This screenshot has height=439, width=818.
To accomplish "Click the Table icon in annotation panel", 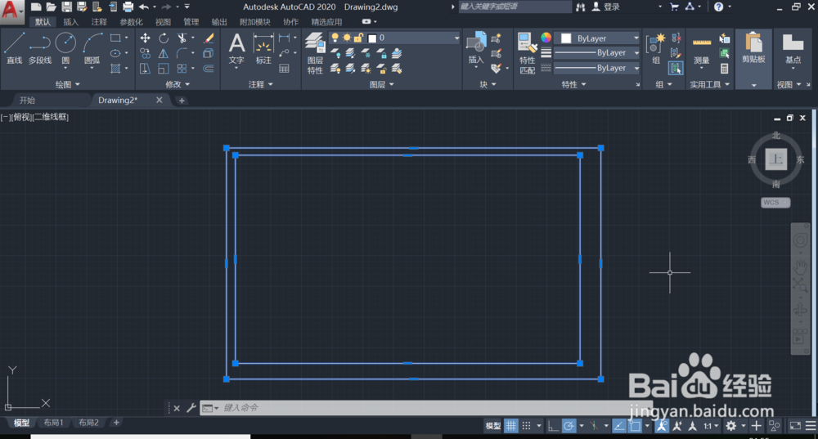I will point(285,69).
